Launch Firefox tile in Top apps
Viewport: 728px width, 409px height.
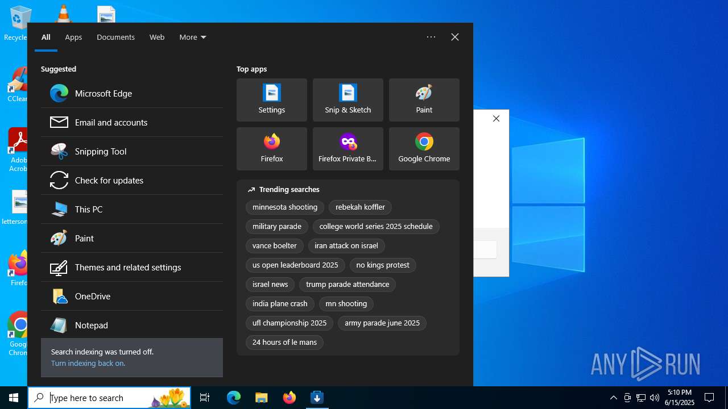(x=272, y=149)
